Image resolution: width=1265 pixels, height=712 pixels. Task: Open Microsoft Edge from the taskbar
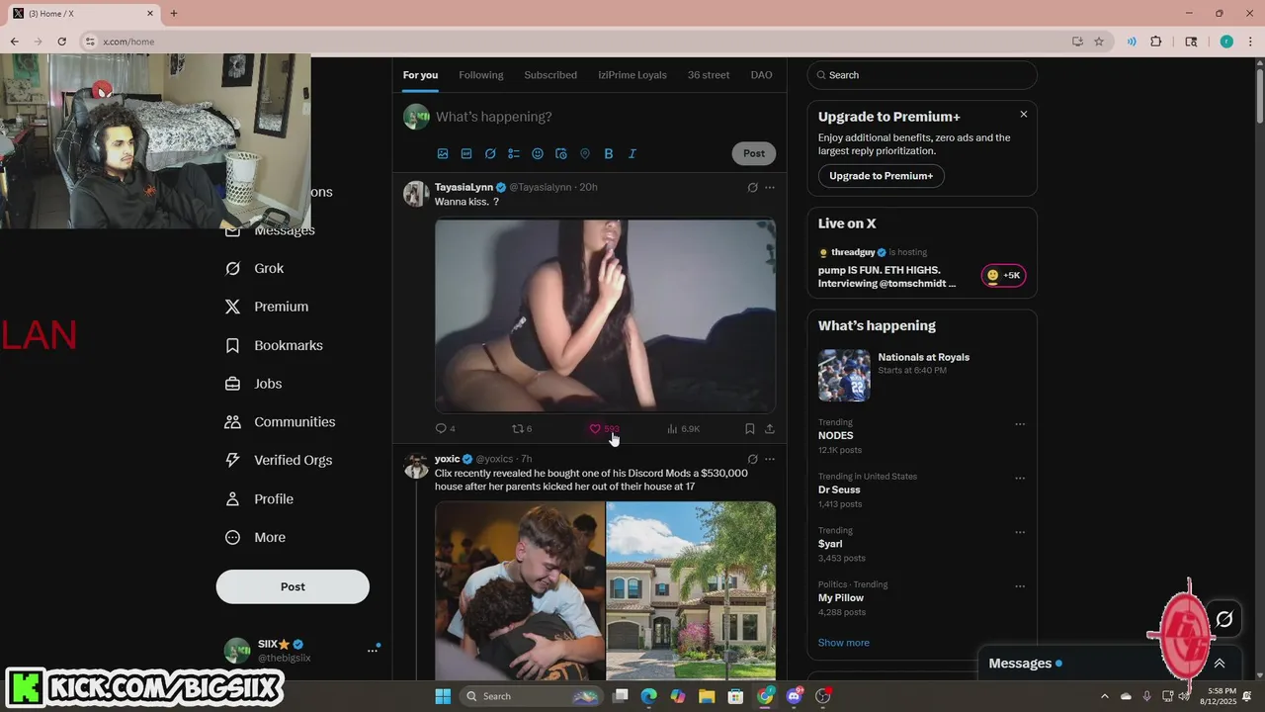click(648, 696)
